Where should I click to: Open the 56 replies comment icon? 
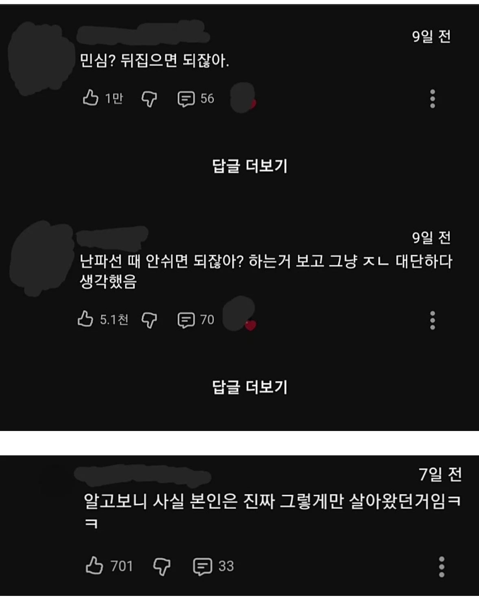pyautogui.click(x=186, y=99)
